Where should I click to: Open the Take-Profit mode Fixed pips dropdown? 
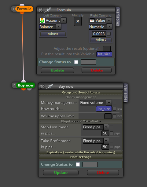pos(106,141)
